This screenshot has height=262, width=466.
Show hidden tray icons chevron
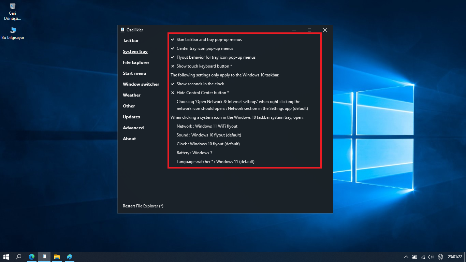tap(406, 257)
